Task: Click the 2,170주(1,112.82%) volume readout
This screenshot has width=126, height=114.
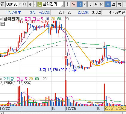Action: 16,83
